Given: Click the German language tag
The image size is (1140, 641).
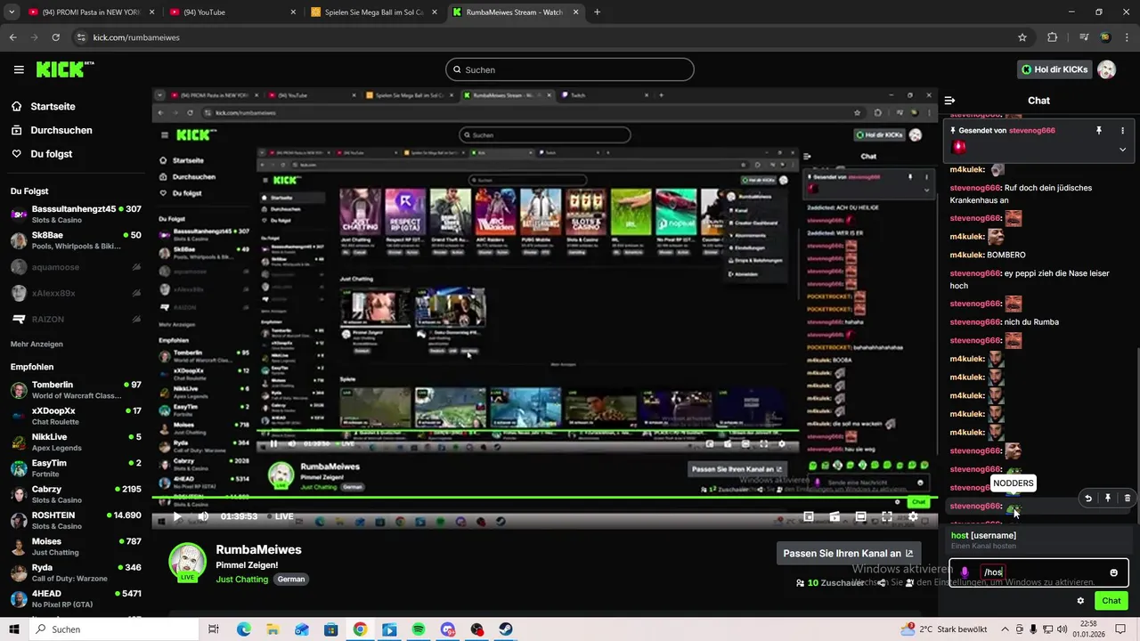Looking at the screenshot, I should 290,579.
